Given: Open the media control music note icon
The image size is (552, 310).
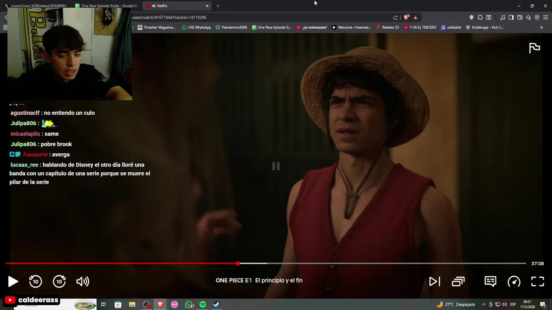Looking at the screenshot, I should pyautogui.click(x=502, y=17).
